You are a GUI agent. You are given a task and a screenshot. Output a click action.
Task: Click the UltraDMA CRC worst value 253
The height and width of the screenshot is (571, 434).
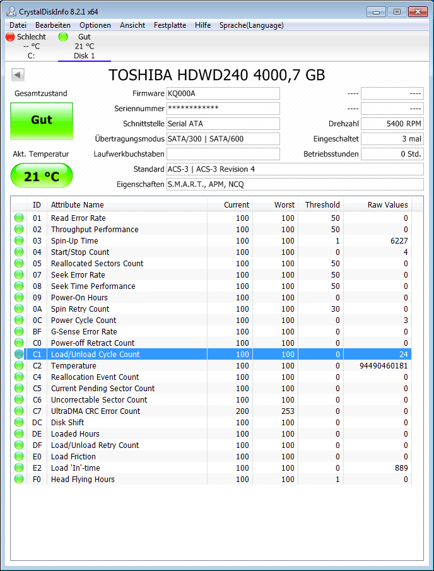(288, 411)
